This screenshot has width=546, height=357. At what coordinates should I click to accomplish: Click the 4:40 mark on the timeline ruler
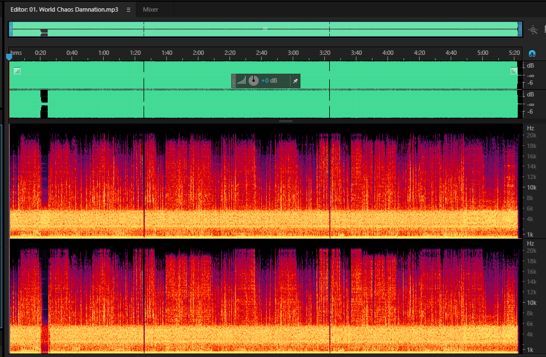coord(451,53)
